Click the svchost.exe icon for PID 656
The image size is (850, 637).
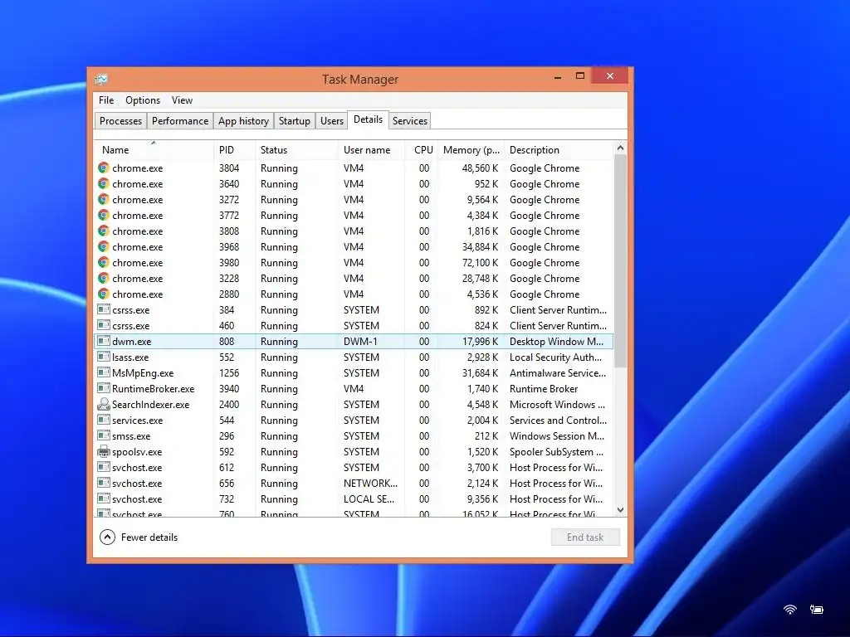104,482
